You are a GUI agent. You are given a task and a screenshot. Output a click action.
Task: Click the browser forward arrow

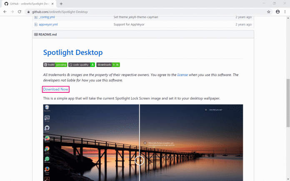coord(12,12)
